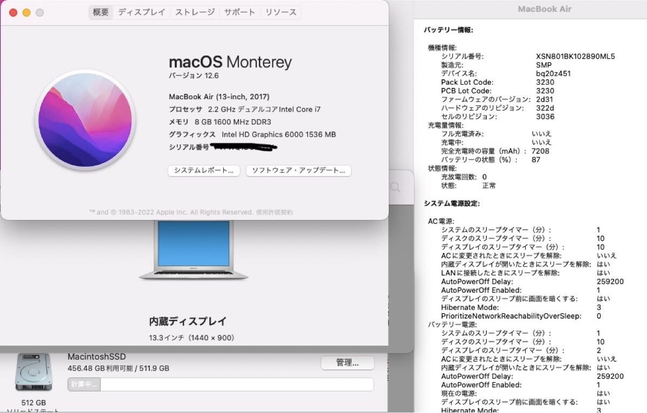This screenshot has height=413, width=647.
Task: Click the 充放電回数 value 0
Action: click(x=485, y=177)
